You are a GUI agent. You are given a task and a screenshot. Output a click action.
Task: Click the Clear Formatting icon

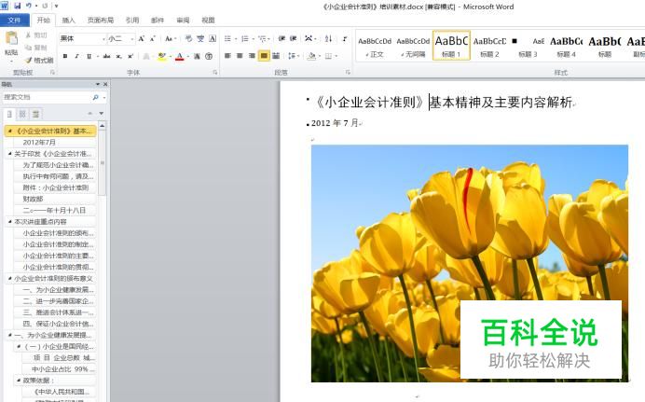[x=188, y=38]
